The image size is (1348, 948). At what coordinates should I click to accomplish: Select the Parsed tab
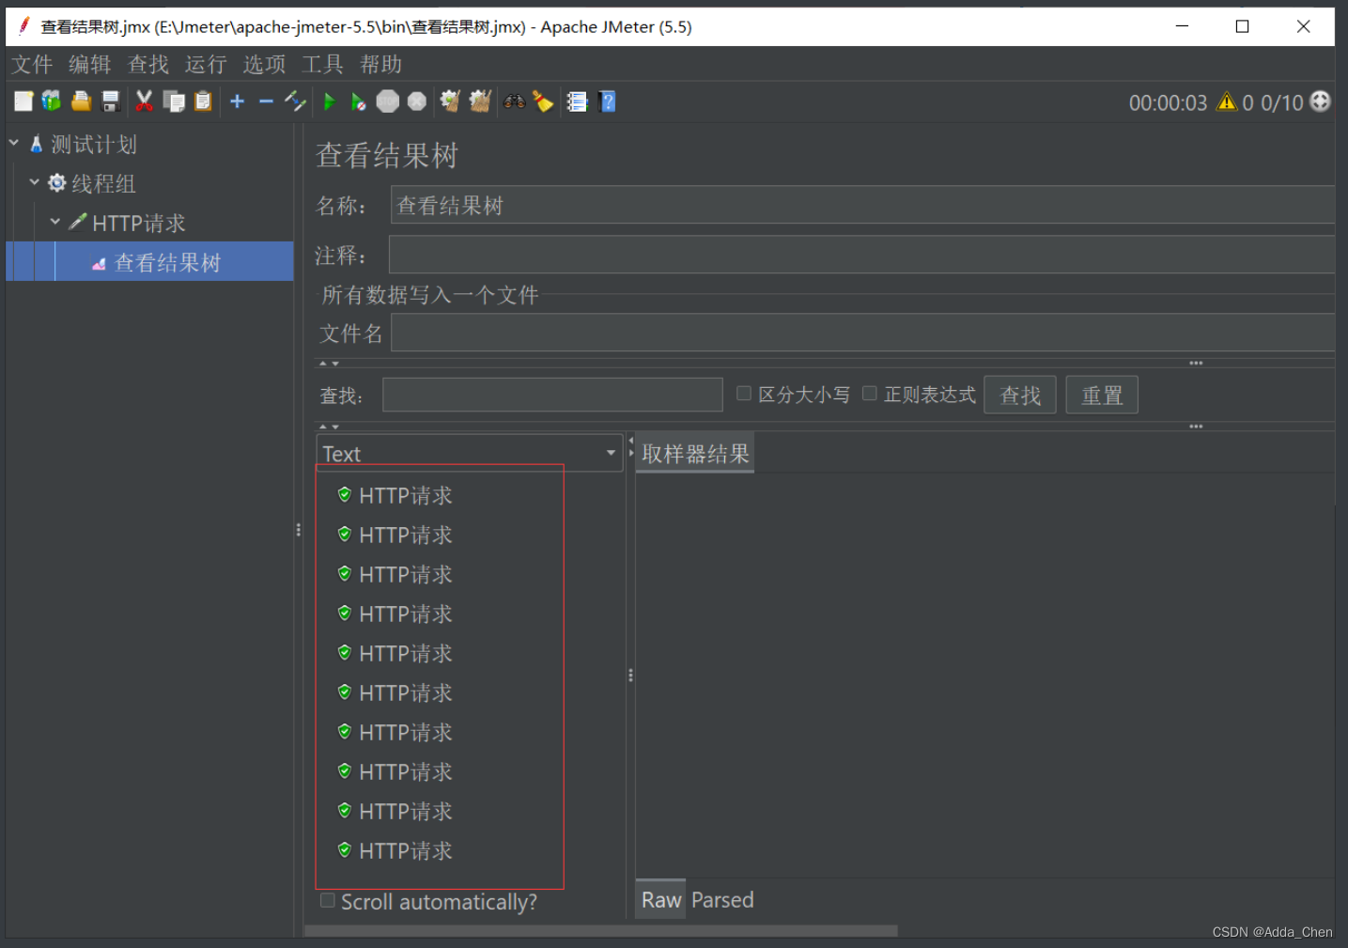pyautogui.click(x=722, y=899)
